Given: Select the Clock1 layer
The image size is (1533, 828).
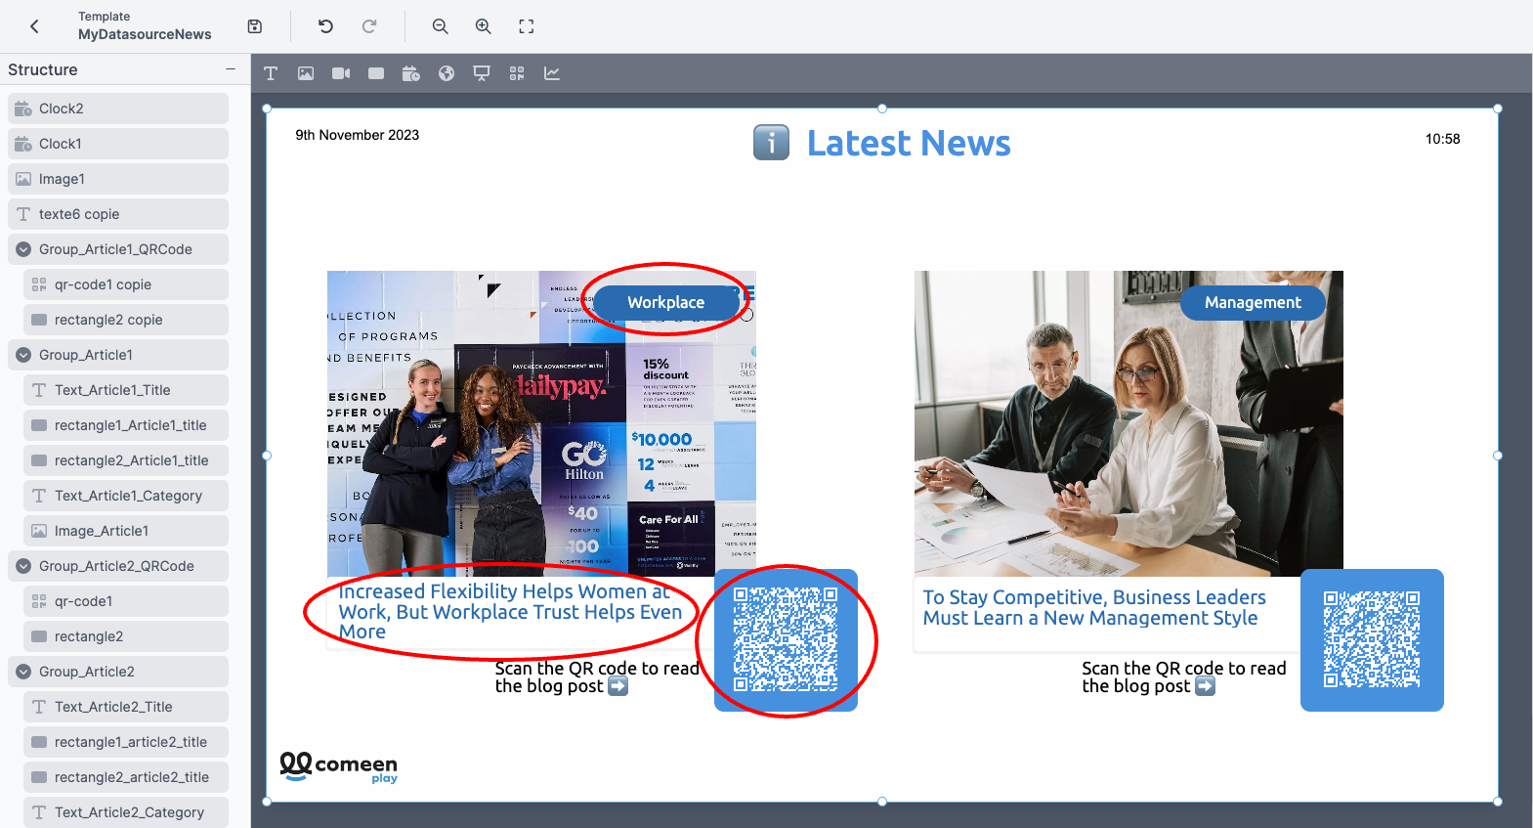Looking at the screenshot, I should (x=118, y=144).
